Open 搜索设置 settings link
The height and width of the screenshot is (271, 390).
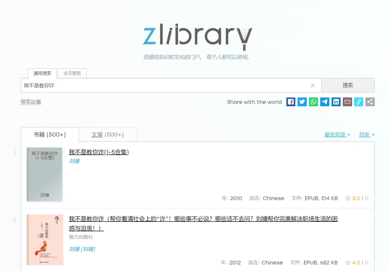31,102
